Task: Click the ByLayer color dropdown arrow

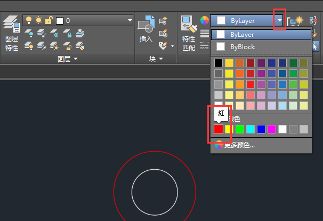Action: pos(279,20)
